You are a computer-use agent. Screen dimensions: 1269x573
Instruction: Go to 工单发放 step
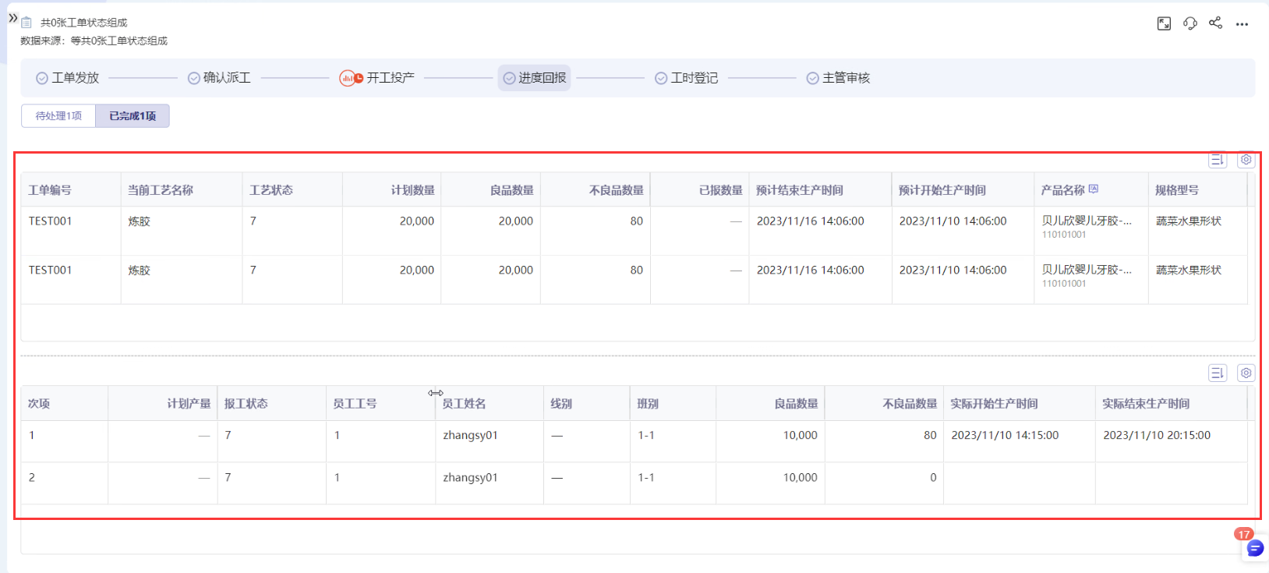pos(68,78)
